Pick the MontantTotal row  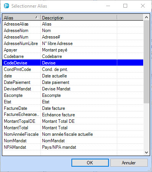click(73, 128)
